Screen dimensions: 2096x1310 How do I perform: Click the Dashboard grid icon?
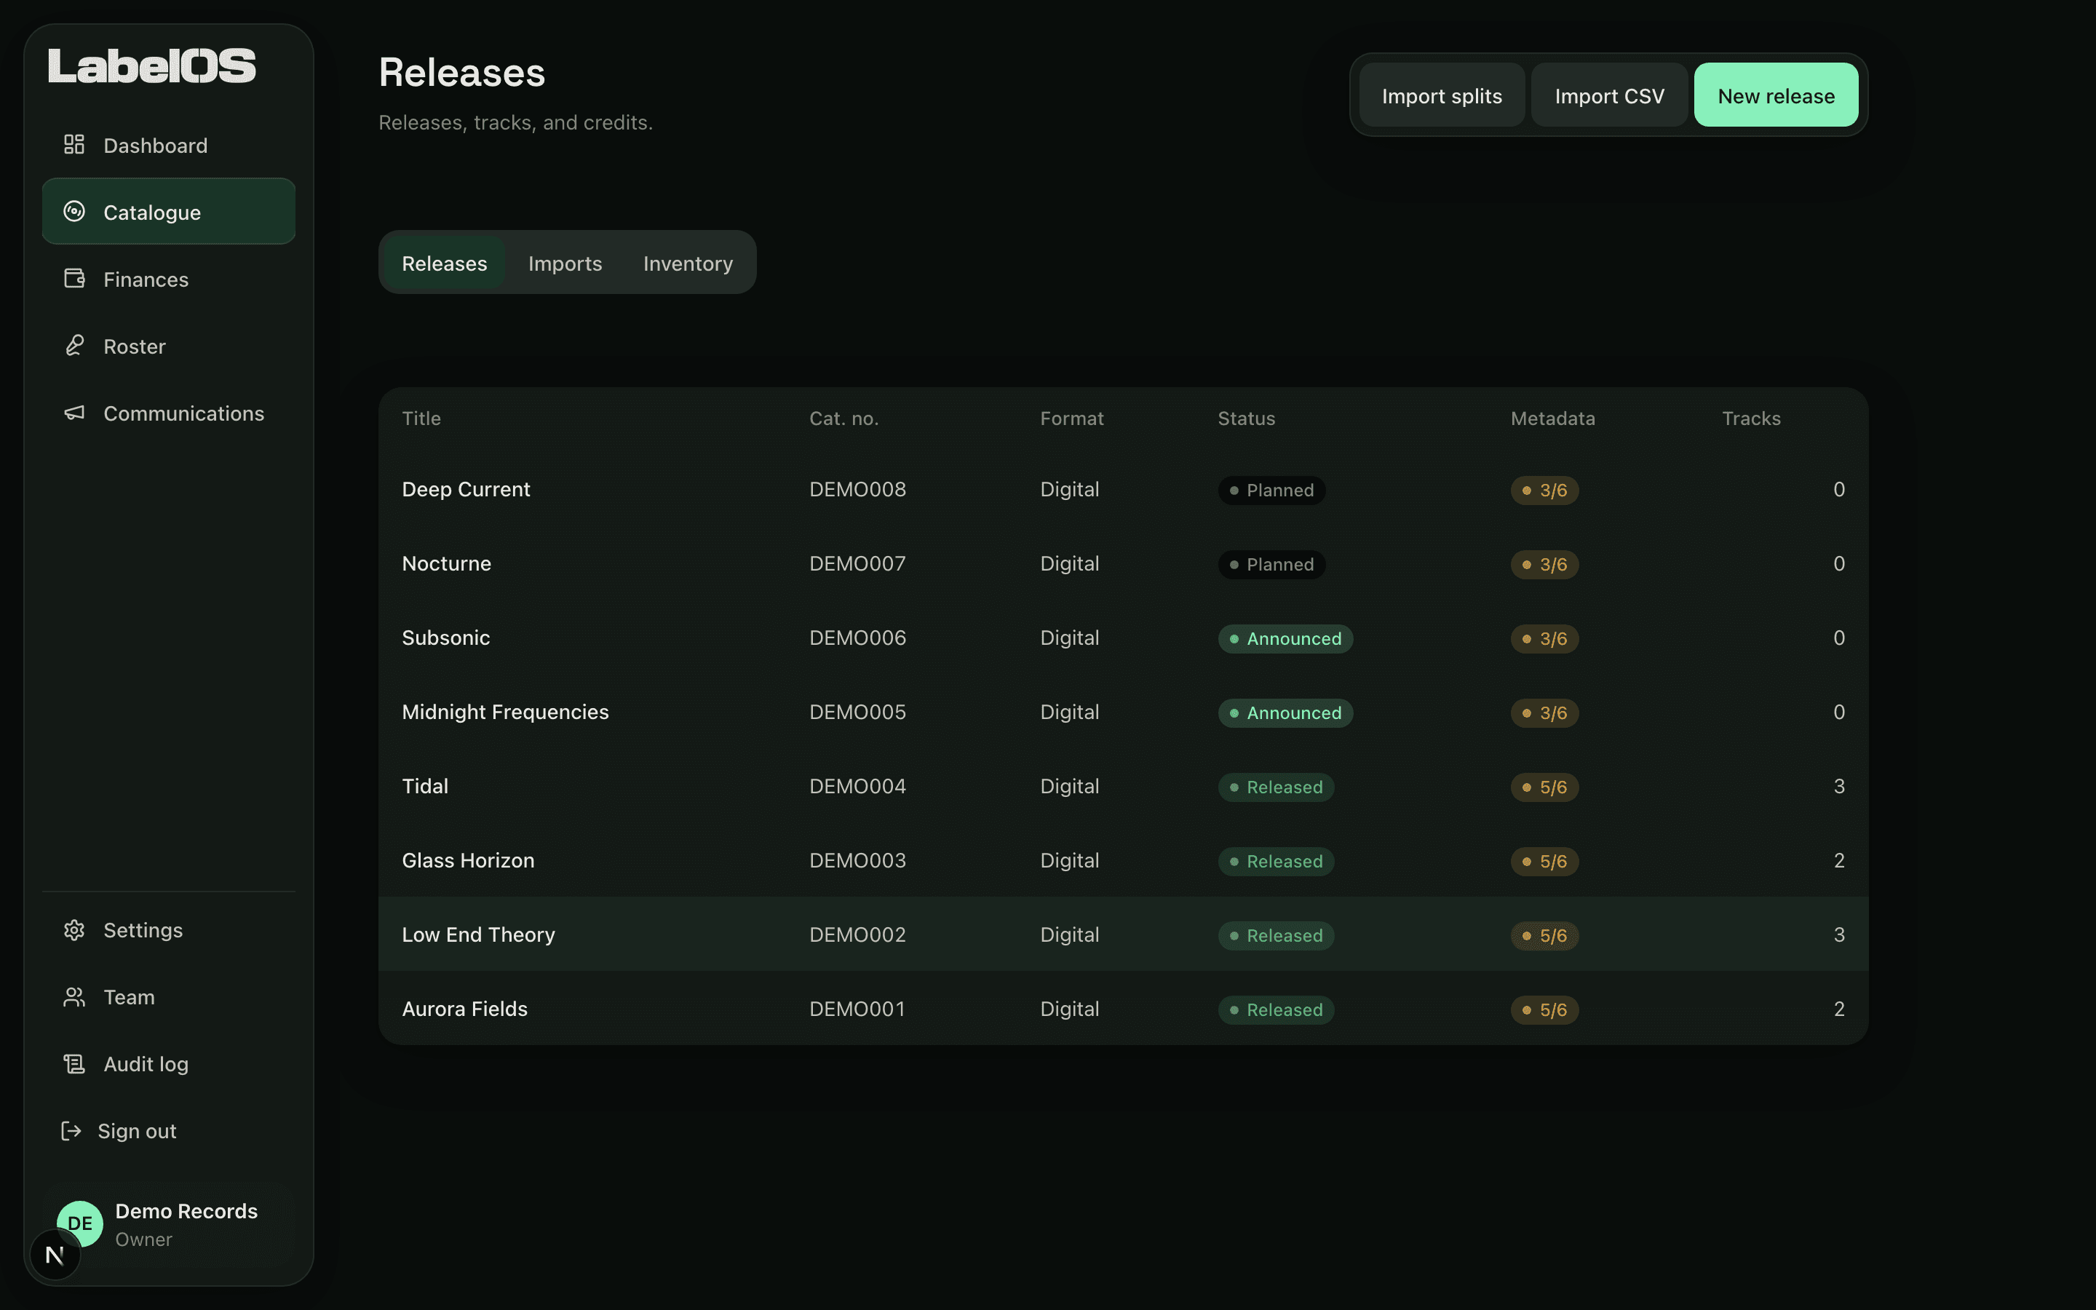[74, 145]
